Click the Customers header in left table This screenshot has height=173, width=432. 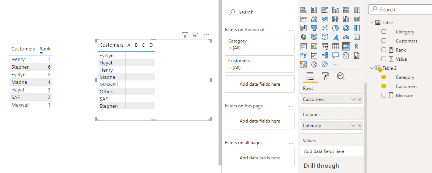click(x=23, y=49)
